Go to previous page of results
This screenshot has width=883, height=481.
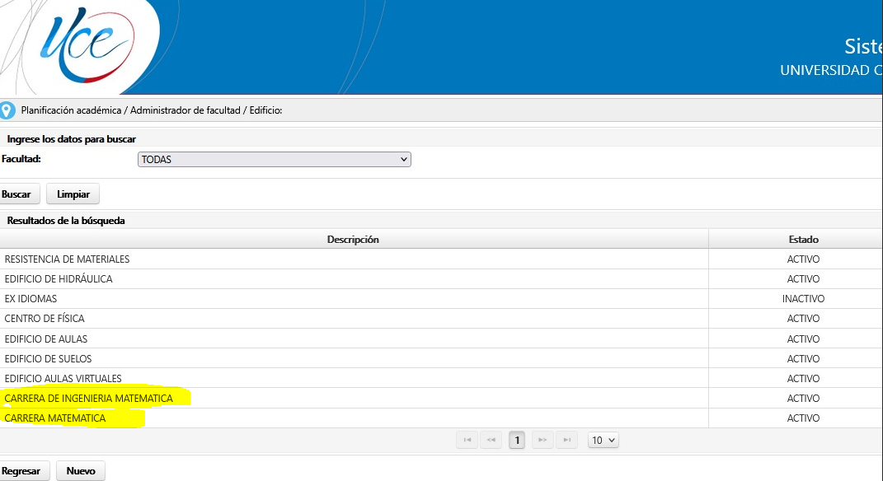tap(491, 441)
